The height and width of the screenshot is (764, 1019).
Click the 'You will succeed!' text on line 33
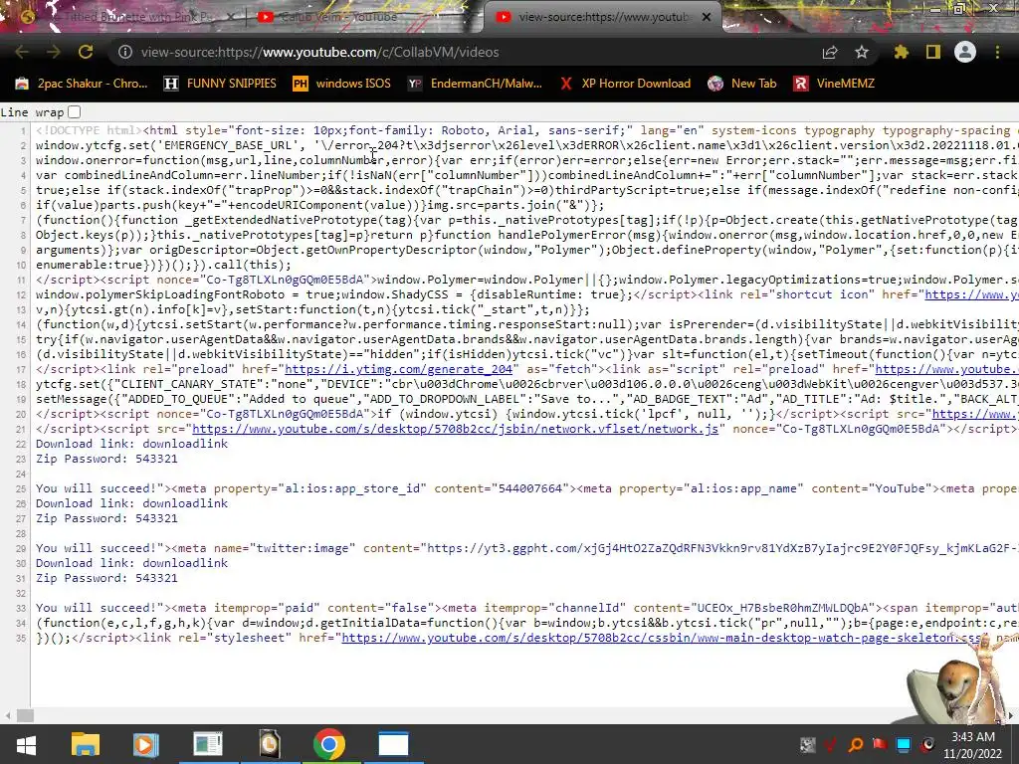click(x=96, y=608)
